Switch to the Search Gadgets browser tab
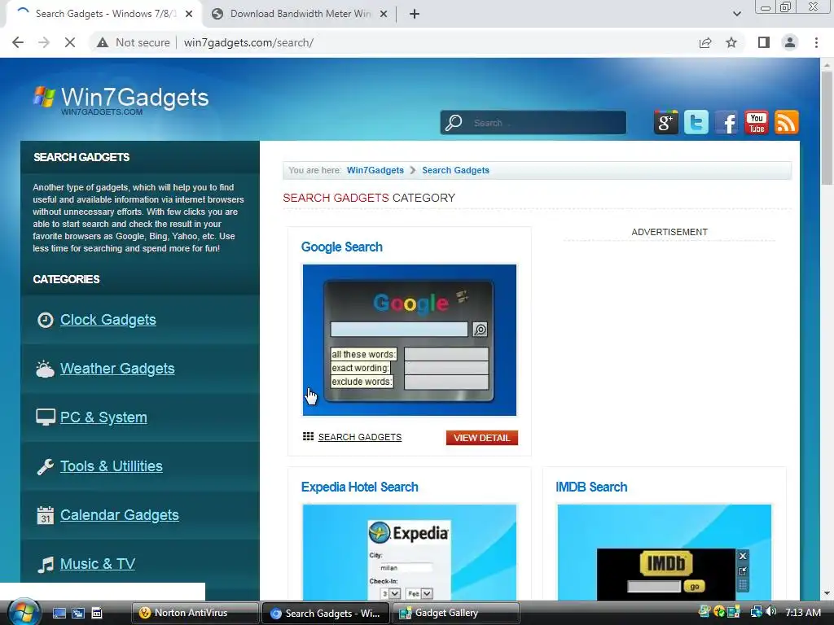 pyautogui.click(x=104, y=14)
